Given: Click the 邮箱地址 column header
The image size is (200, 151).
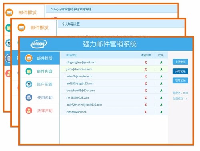Looking at the screenshot, I should 72,55.
